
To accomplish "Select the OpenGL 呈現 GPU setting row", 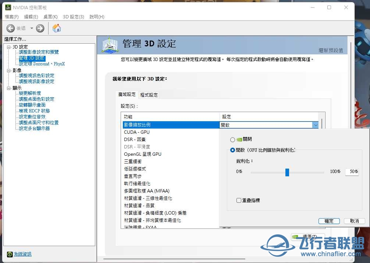I will point(171,154).
